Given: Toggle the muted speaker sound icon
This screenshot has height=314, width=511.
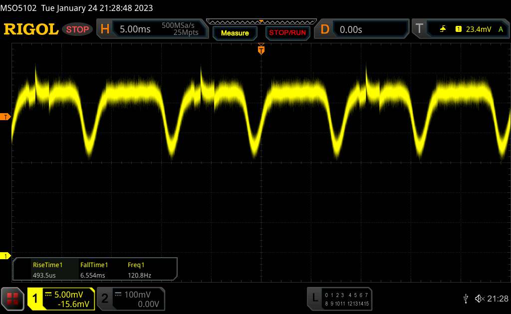Looking at the screenshot, I should pyautogui.click(x=479, y=299).
